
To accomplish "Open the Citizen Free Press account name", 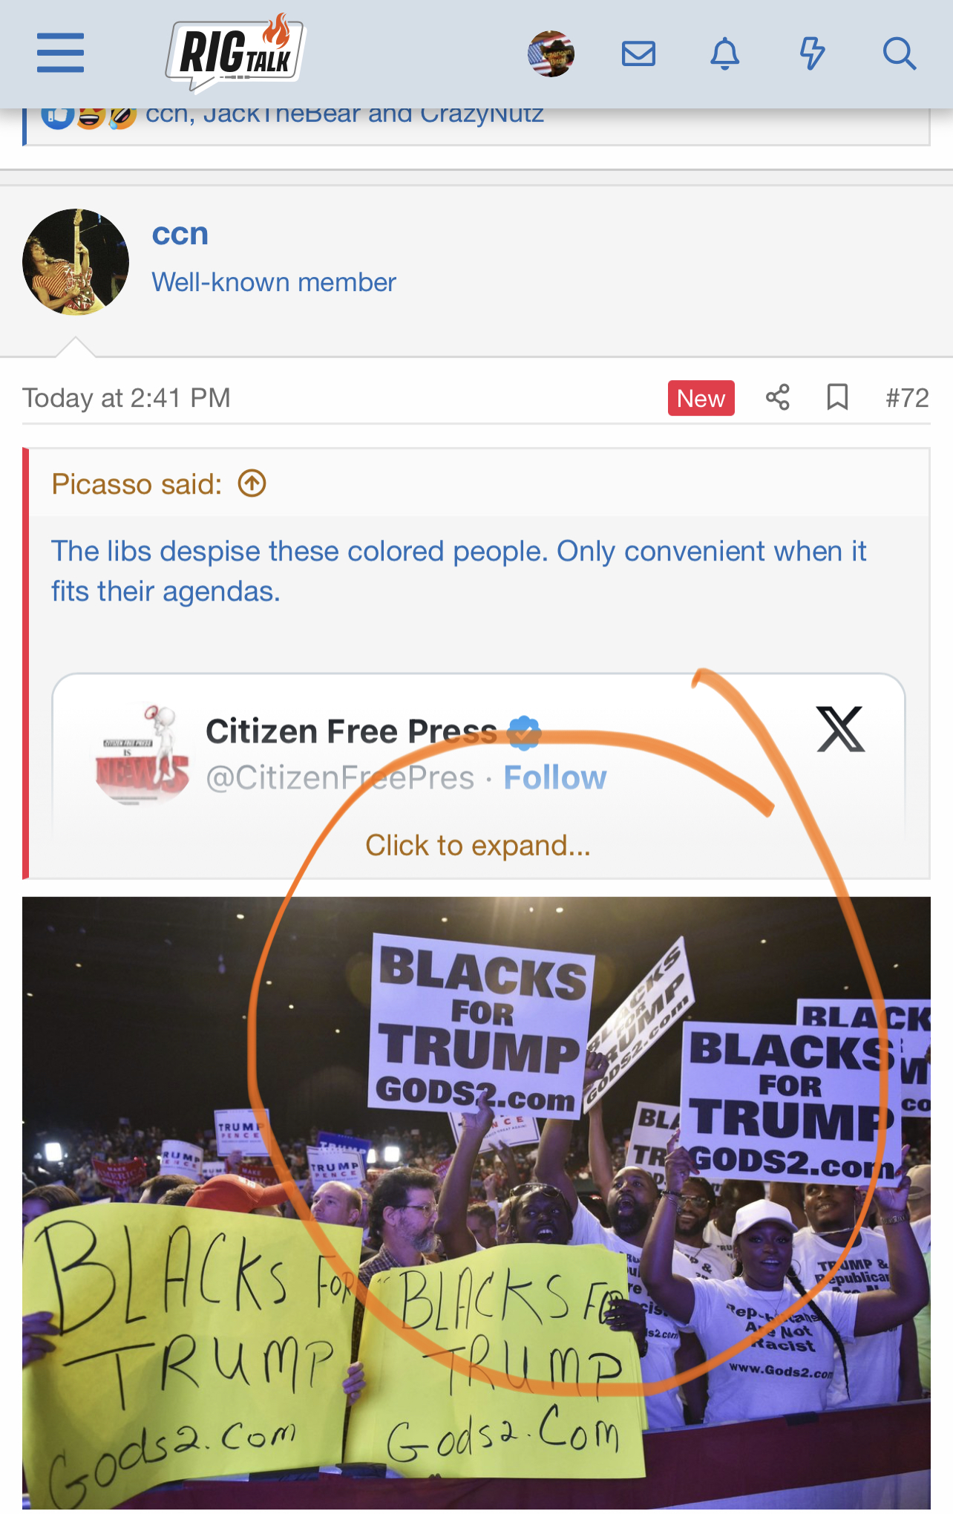I will click(x=352, y=731).
